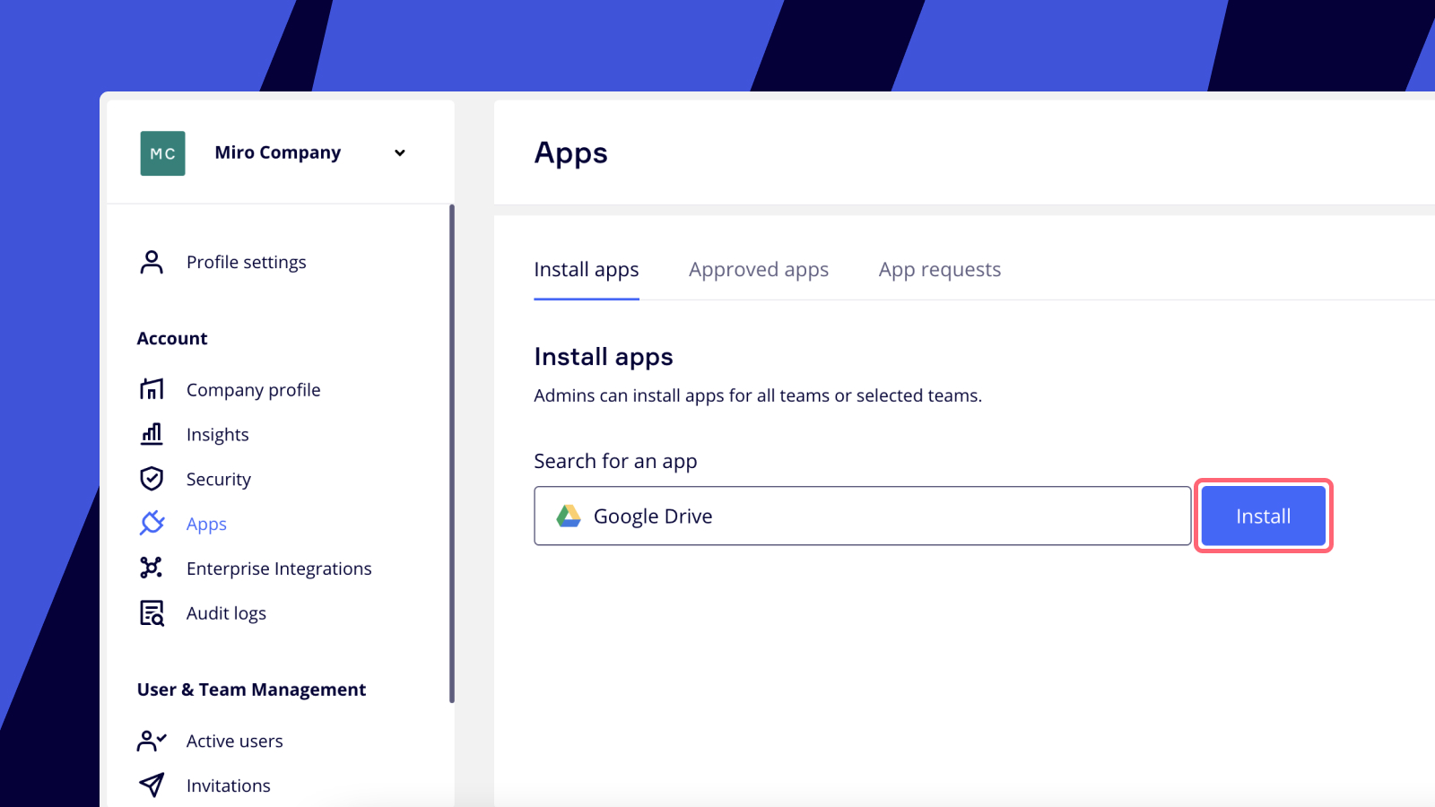Select the Apps plug icon
The height and width of the screenshot is (807, 1435).
click(x=152, y=523)
